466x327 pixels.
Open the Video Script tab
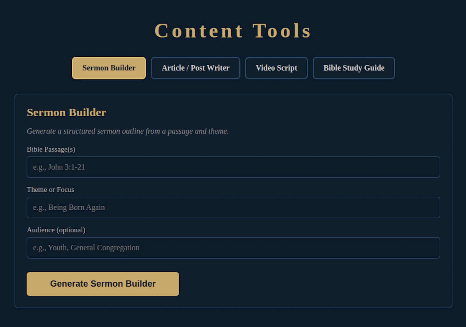click(276, 68)
